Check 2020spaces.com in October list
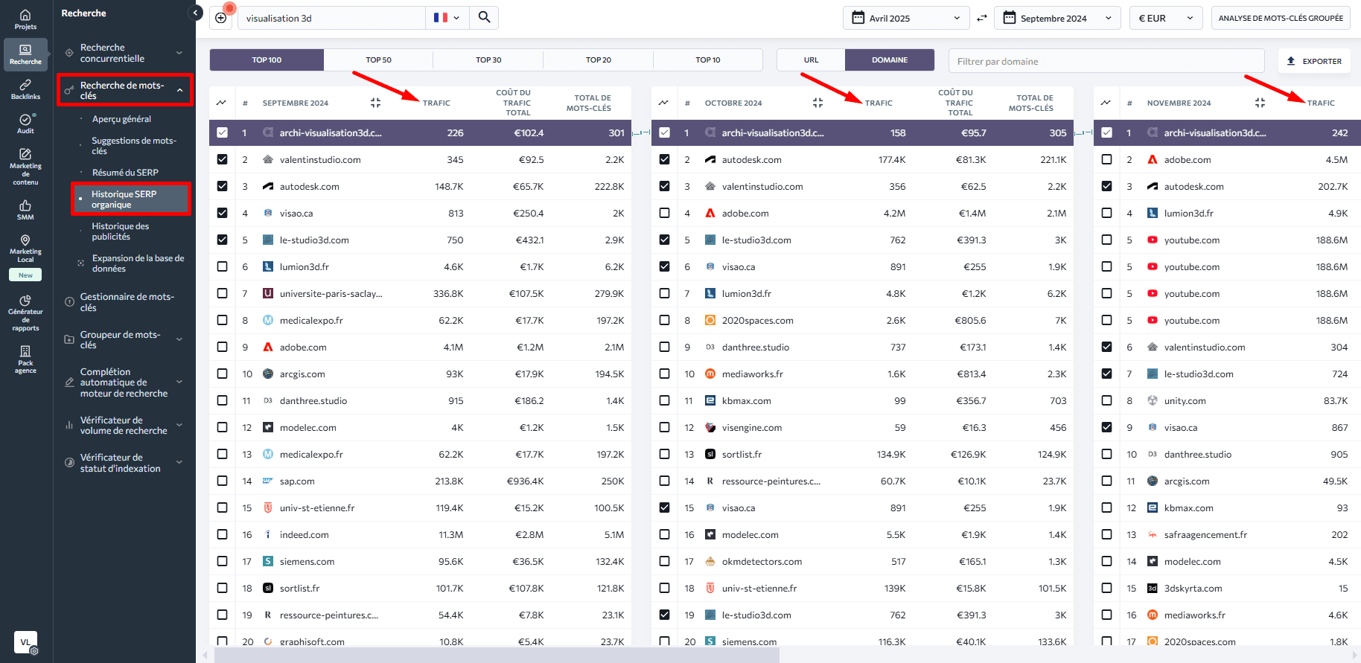Image resolution: width=1361 pixels, height=663 pixels. pos(664,320)
